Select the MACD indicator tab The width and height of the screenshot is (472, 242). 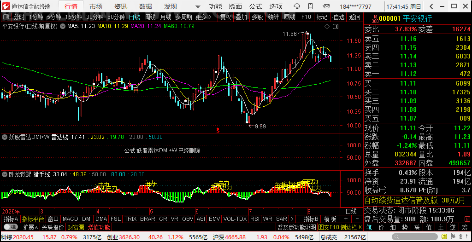point(71,219)
